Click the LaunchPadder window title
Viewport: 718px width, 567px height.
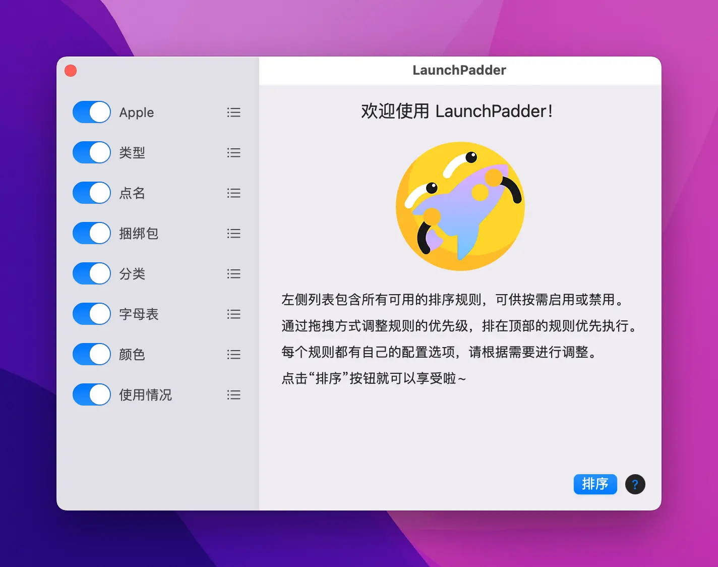(459, 70)
